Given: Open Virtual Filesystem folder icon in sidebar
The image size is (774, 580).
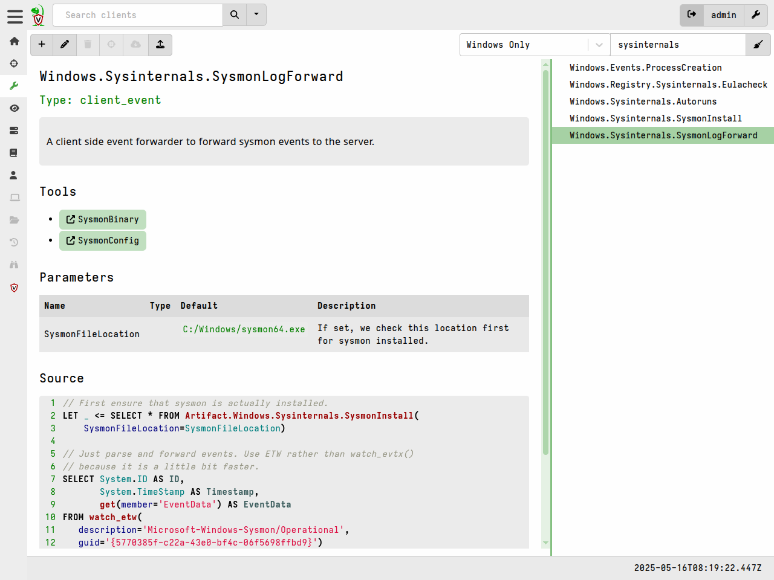Looking at the screenshot, I should click(14, 220).
